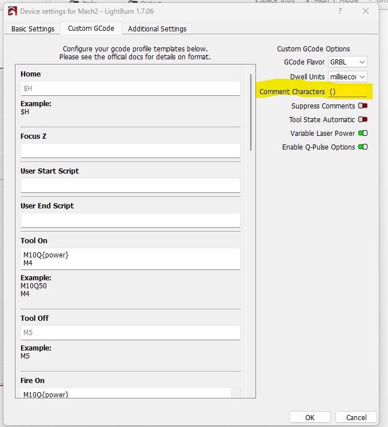Click the Cancel button

coord(356,417)
